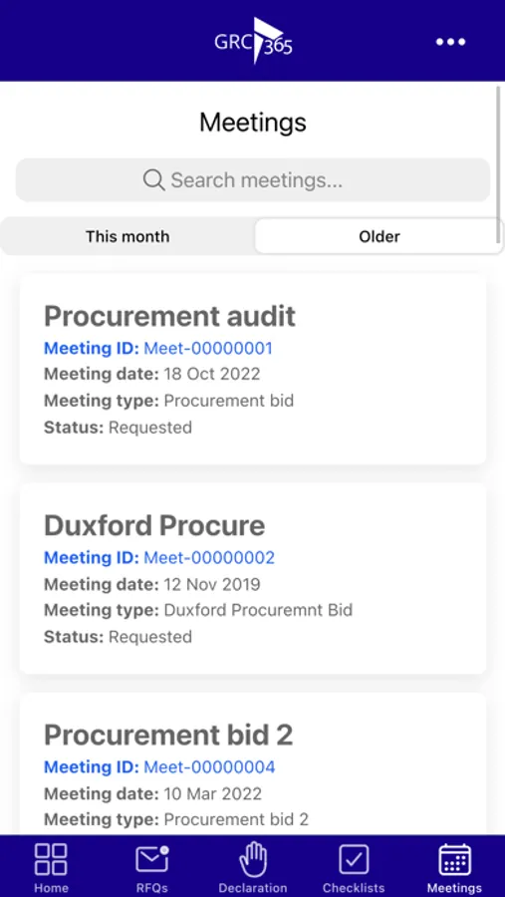Click the Meetings page heading

tap(253, 122)
